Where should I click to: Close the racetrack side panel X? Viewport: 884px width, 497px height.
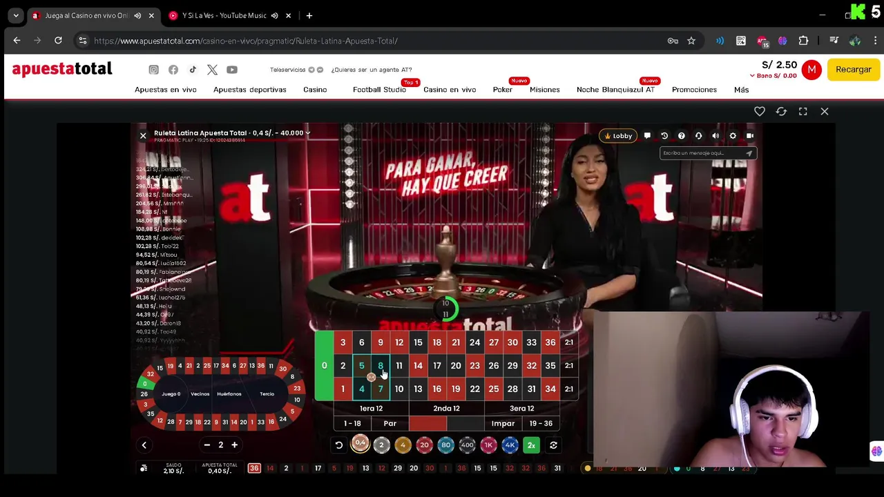tap(143, 136)
